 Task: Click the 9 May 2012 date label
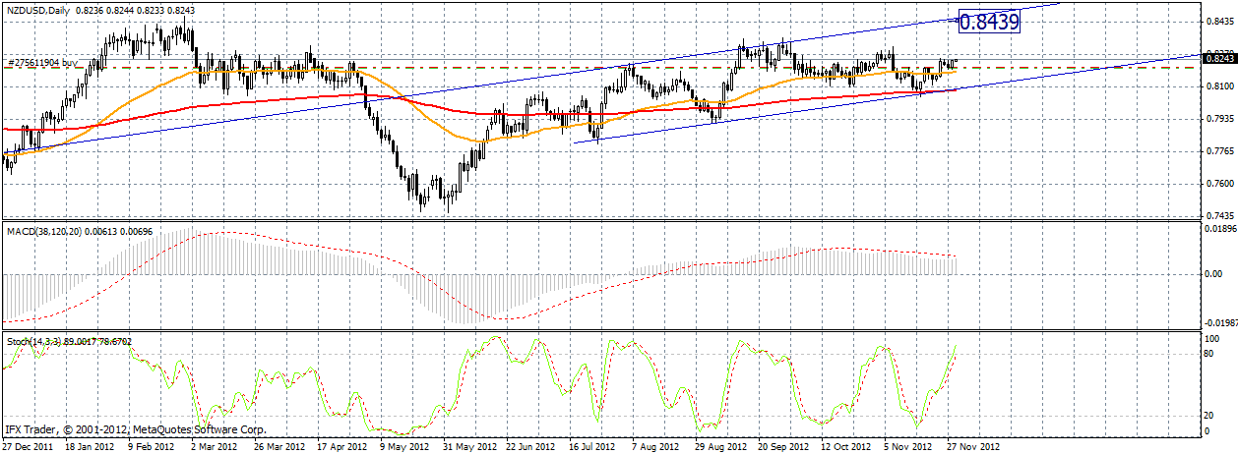coord(402,446)
